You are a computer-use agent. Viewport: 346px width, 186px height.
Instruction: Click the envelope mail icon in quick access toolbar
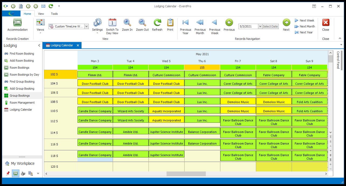click(x=43, y=6)
